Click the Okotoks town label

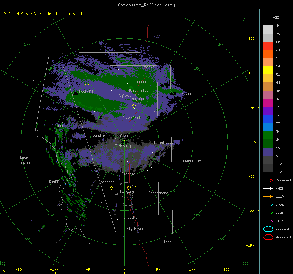(130, 217)
